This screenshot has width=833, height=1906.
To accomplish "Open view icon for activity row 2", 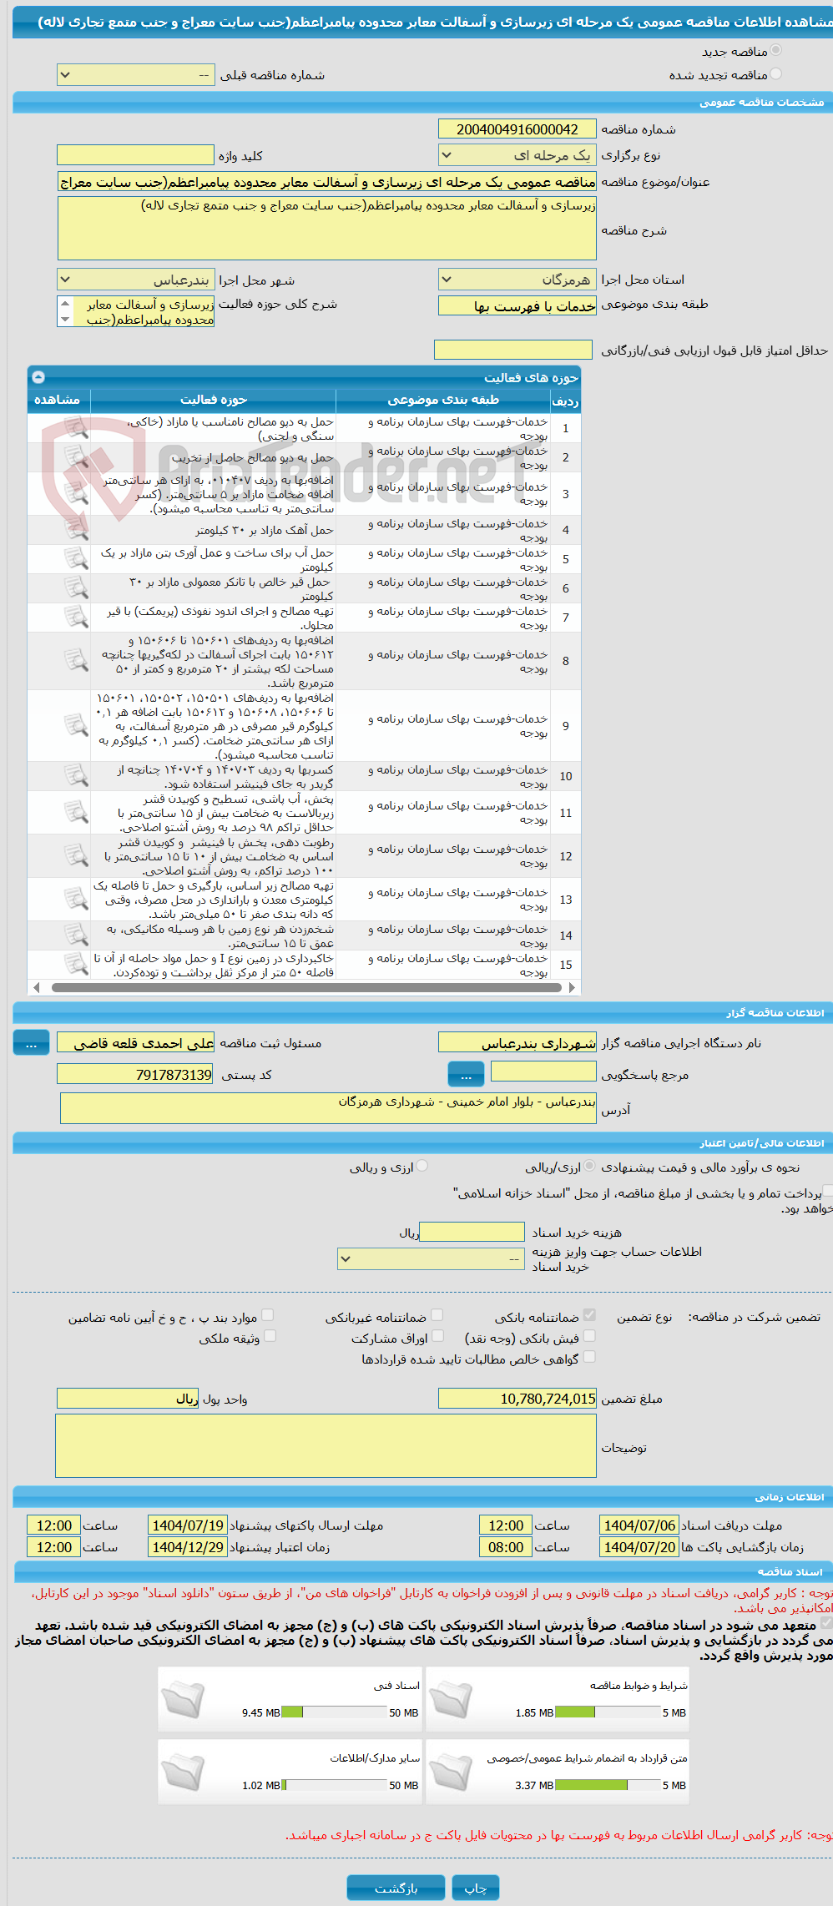I will (76, 457).
